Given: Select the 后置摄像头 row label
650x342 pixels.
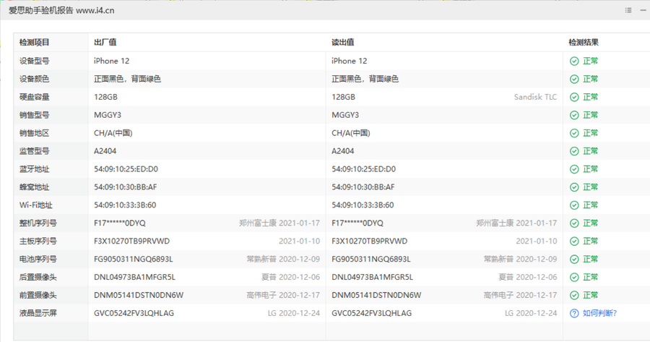Looking at the screenshot, I should point(38,277).
